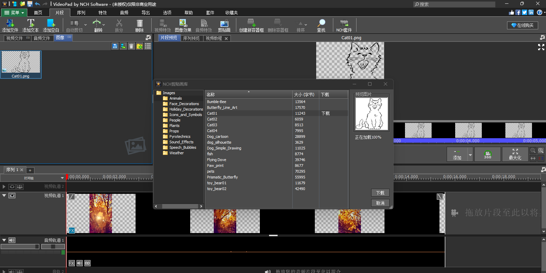Toggle the eye icon for 视频轨道 1
The height and width of the screenshot is (273, 546).
tap(12, 196)
